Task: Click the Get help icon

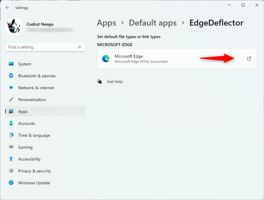Action: [99, 82]
